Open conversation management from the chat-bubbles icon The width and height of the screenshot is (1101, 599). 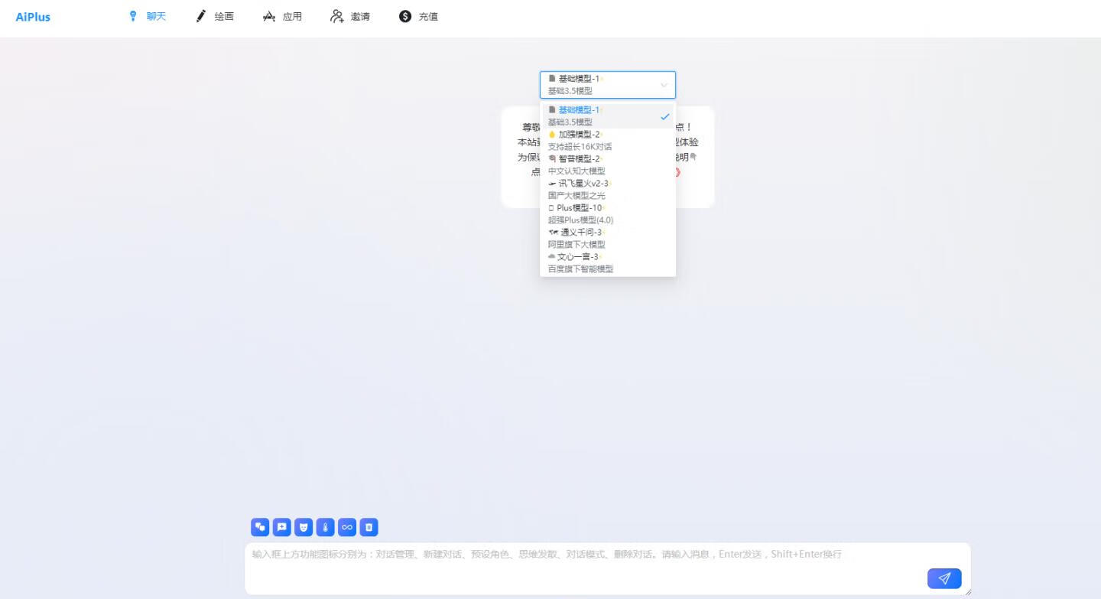click(x=260, y=527)
